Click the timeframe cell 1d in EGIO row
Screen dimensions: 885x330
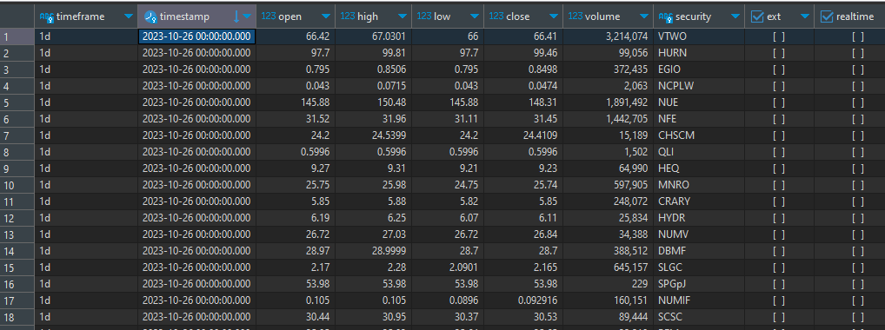click(x=86, y=70)
